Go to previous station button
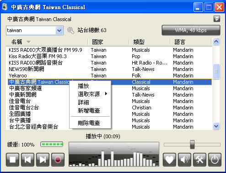The width and height of the screenshot is (226, 173). [x=27, y=160]
